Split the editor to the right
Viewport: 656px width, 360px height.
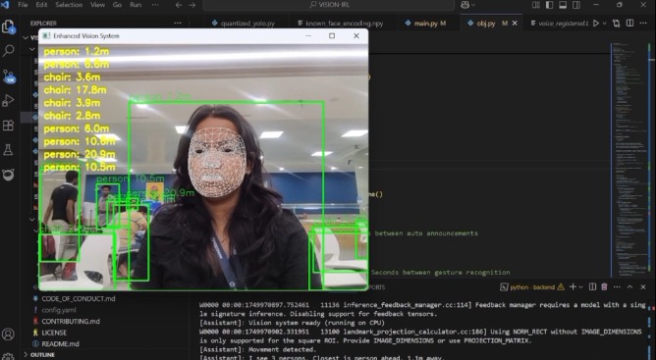click(x=629, y=24)
